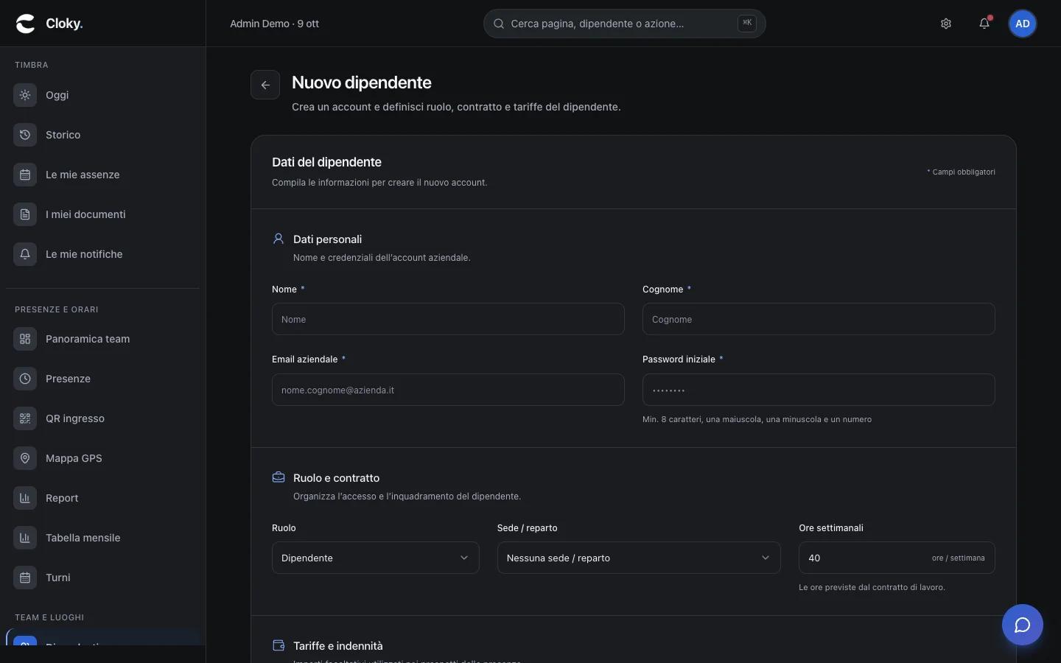Open the Sede / reparto dropdown

(639, 558)
